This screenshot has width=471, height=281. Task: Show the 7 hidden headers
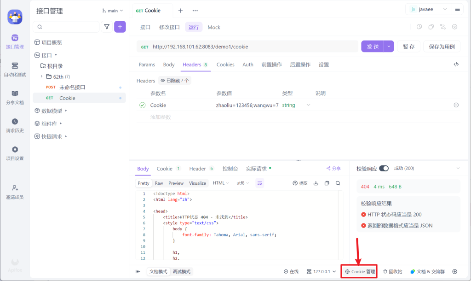click(174, 81)
